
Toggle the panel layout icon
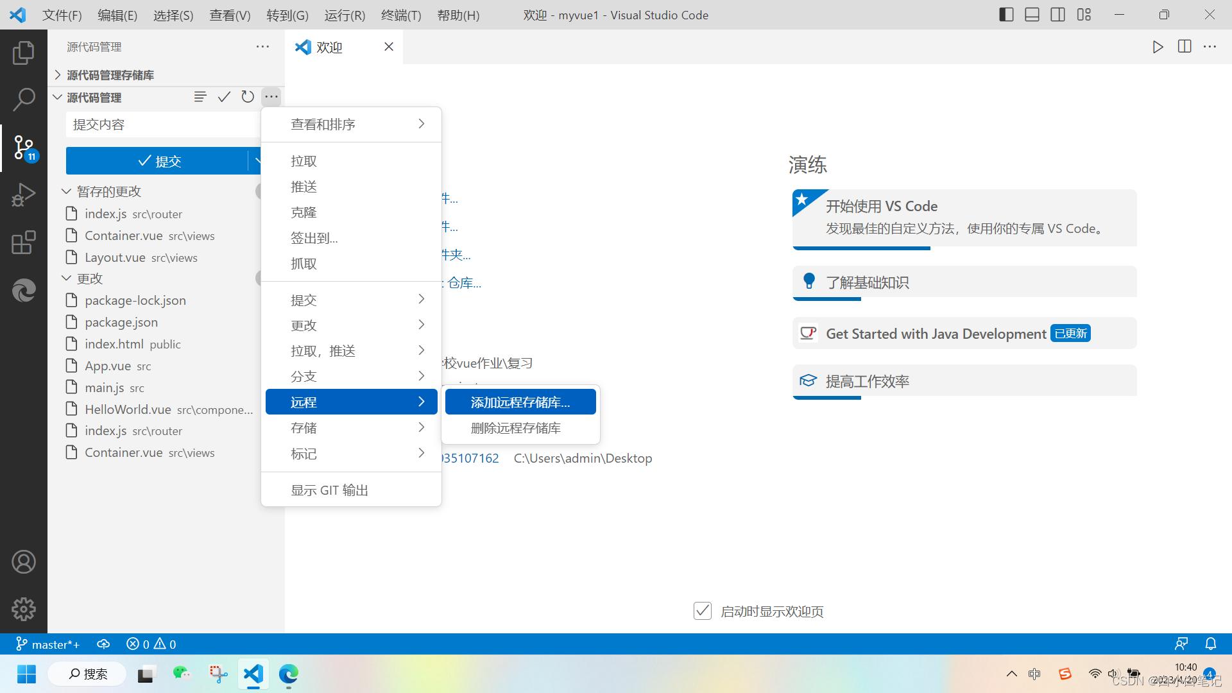[1032, 15]
